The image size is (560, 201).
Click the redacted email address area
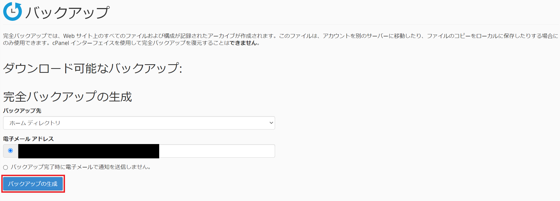click(x=89, y=151)
